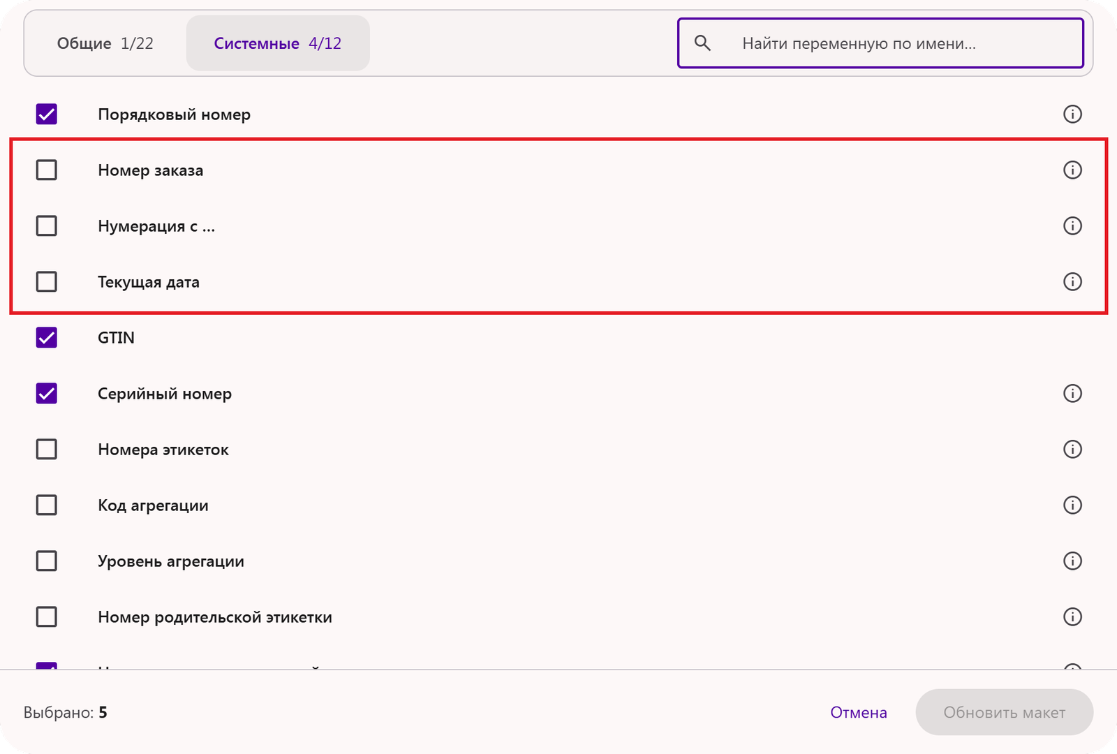Tick Уровень агрегации checkbox
1117x754 pixels.
point(47,561)
